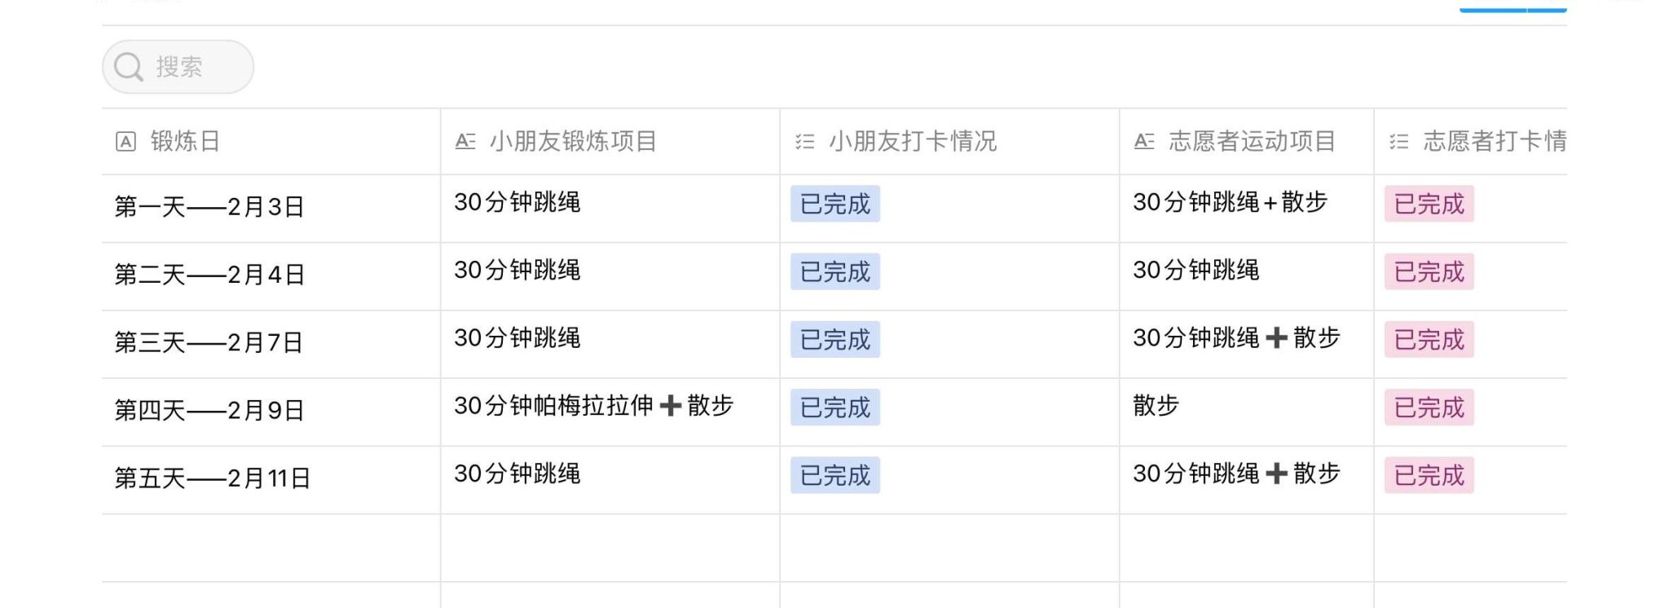Screen dimensions: 1669x608
Task: Click volunteer 散步 cell in 第四天 row
Action: [x=1156, y=406]
